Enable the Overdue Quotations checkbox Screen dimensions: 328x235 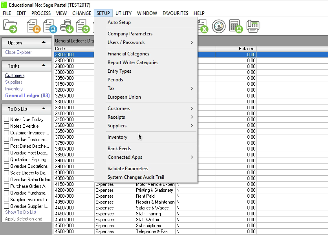pos(6,166)
